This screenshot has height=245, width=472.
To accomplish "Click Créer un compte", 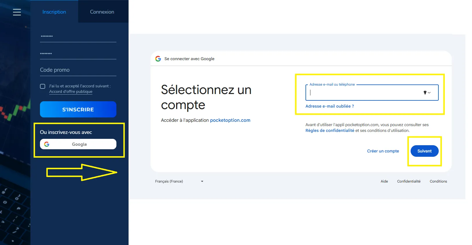I will coord(383,151).
